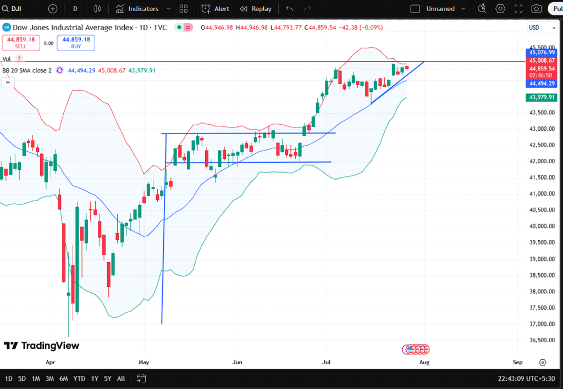The image size is (563, 389).
Task: Select the Dow Jones Industrial Average Index title
Action: point(73,27)
